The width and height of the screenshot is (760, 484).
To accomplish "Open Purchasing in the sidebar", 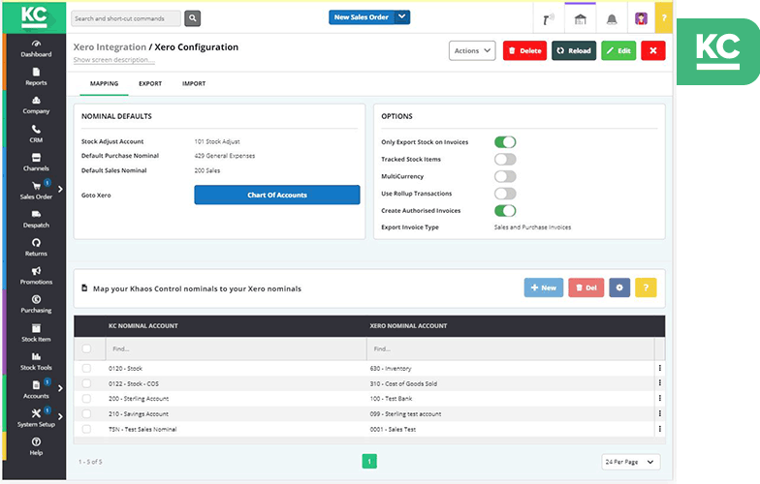I will coord(36,304).
